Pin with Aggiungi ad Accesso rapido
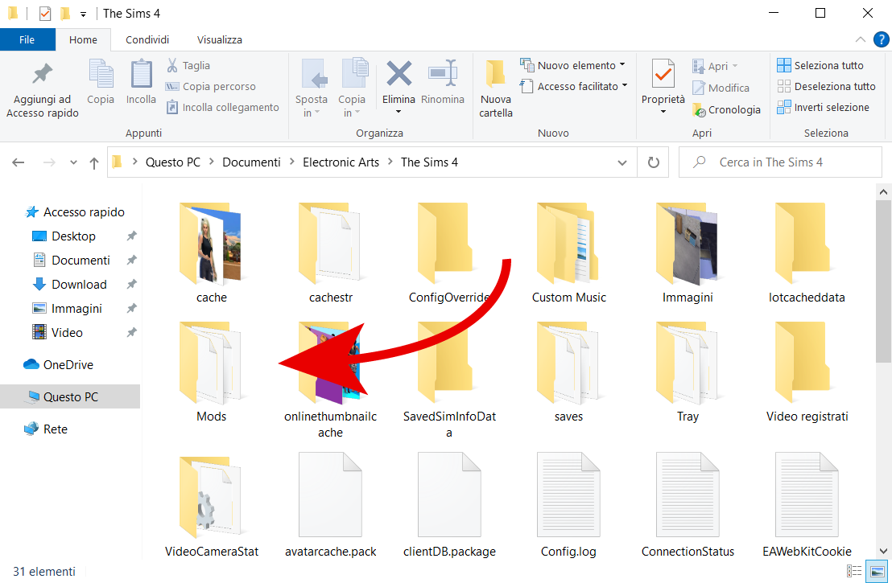 42,76
